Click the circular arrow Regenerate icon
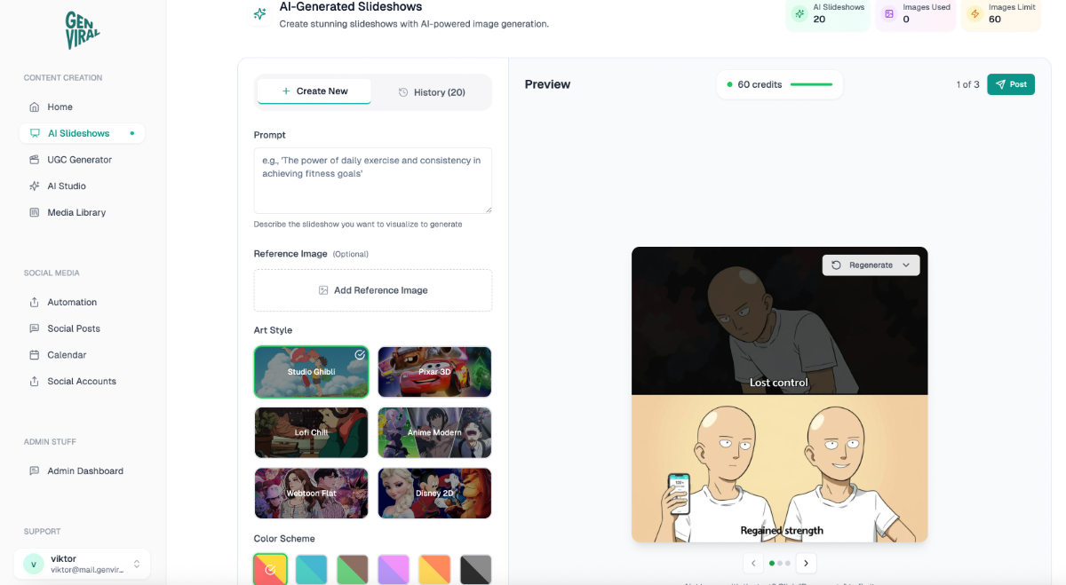The height and width of the screenshot is (585, 1066). (x=836, y=265)
